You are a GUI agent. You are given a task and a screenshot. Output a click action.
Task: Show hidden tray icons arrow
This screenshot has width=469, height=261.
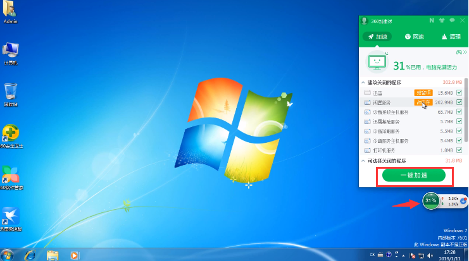click(x=404, y=255)
